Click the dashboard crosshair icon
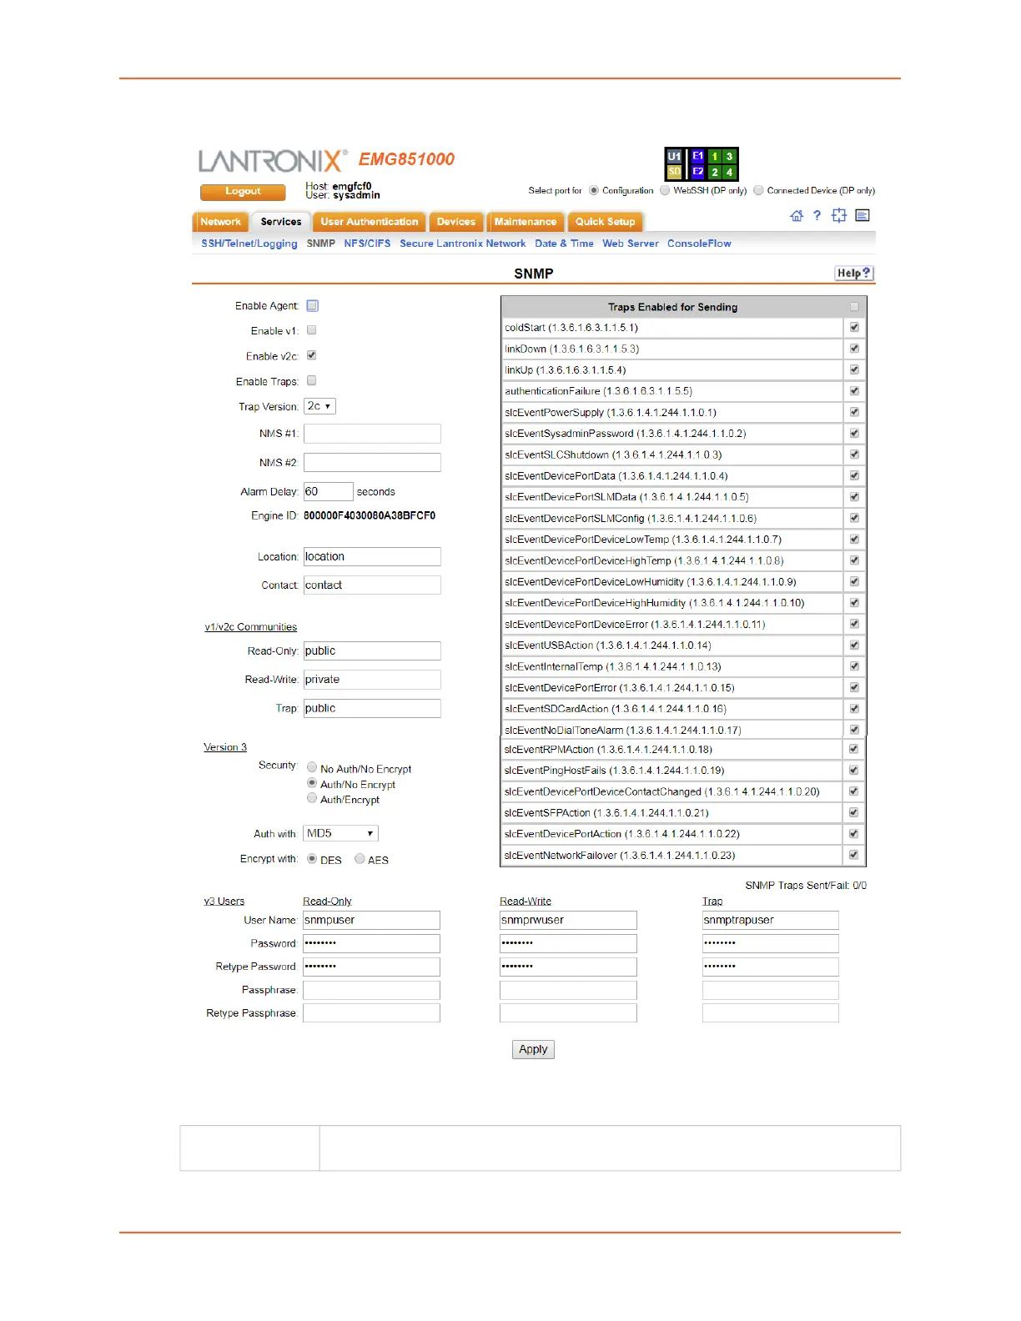The height and width of the screenshot is (1321, 1021). [839, 215]
